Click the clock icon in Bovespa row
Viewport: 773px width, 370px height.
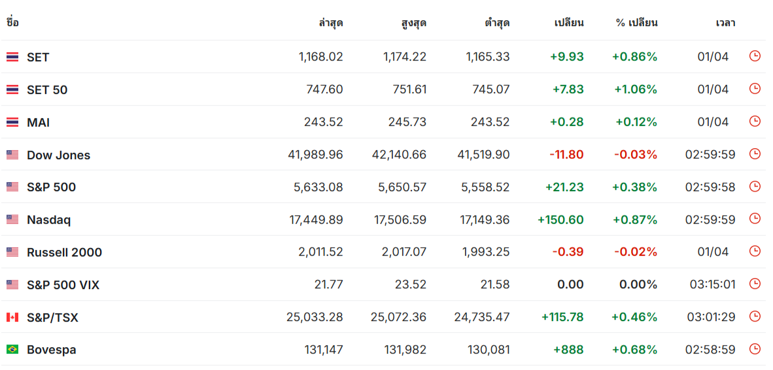click(x=755, y=349)
